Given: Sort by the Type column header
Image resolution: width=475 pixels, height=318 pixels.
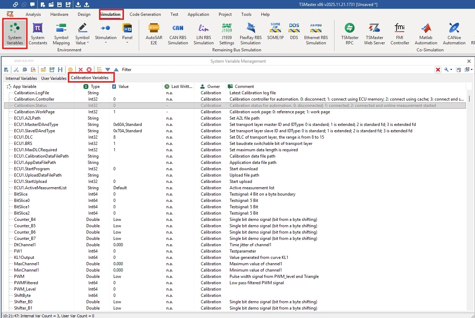Looking at the screenshot, I should point(92,87).
